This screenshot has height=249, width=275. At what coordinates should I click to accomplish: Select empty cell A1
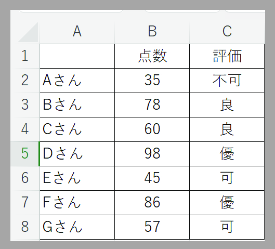77,56
